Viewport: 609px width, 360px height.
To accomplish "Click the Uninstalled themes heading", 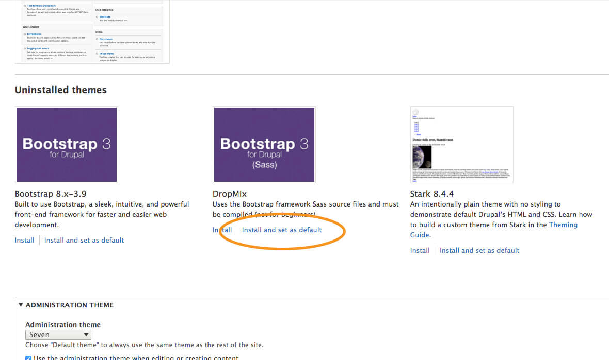I will tap(61, 90).
